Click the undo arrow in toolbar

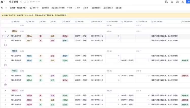(2, 8)
